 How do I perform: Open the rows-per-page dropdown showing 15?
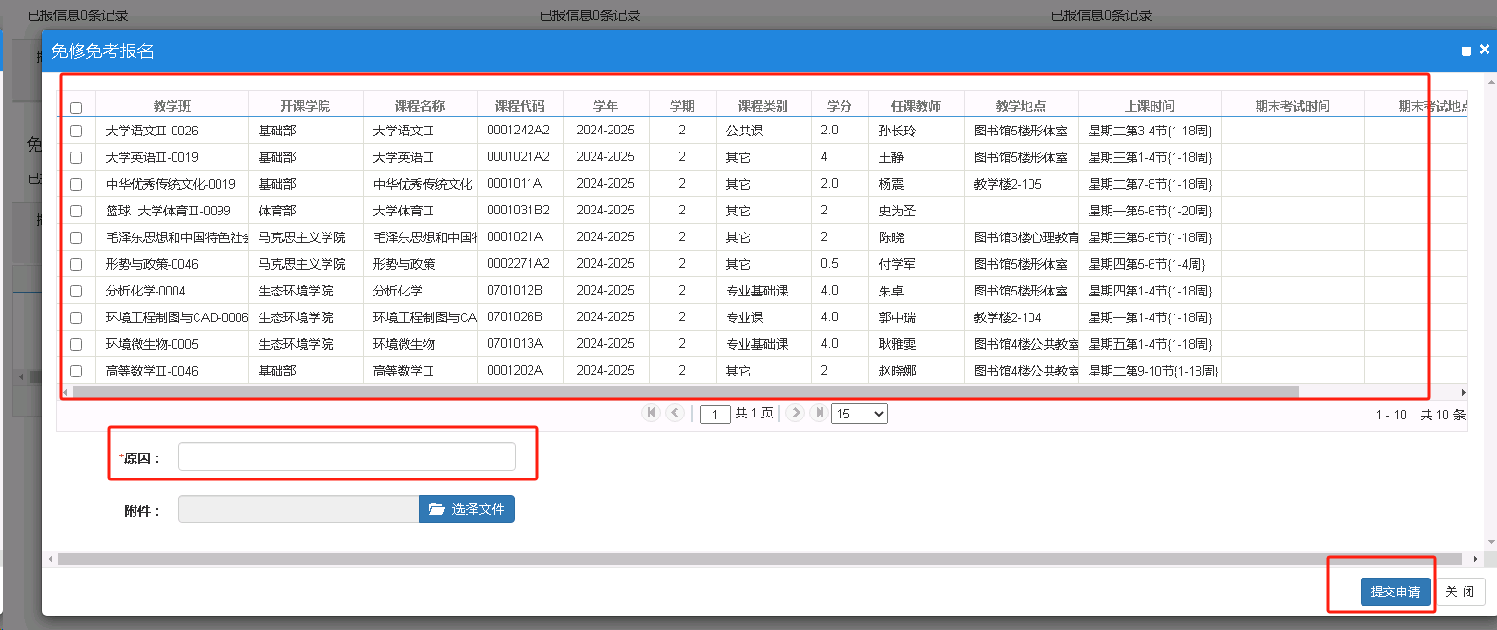tap(860, 414)
